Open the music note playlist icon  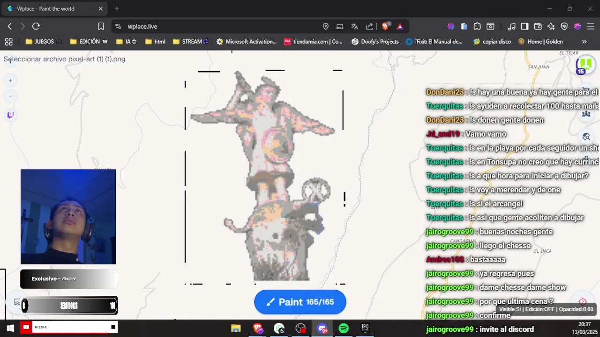pos(512,27)
